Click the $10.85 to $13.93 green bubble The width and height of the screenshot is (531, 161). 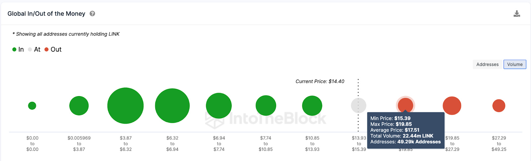[x=312, y=106]
